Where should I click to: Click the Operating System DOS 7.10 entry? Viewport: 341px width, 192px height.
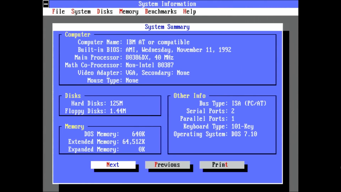(x=215, y=134)
